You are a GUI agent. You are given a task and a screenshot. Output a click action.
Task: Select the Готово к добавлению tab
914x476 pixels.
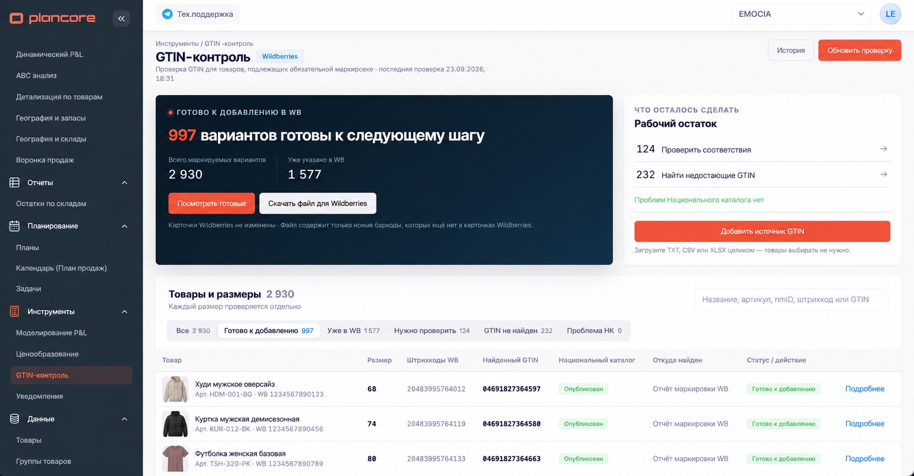pos(269,331)
